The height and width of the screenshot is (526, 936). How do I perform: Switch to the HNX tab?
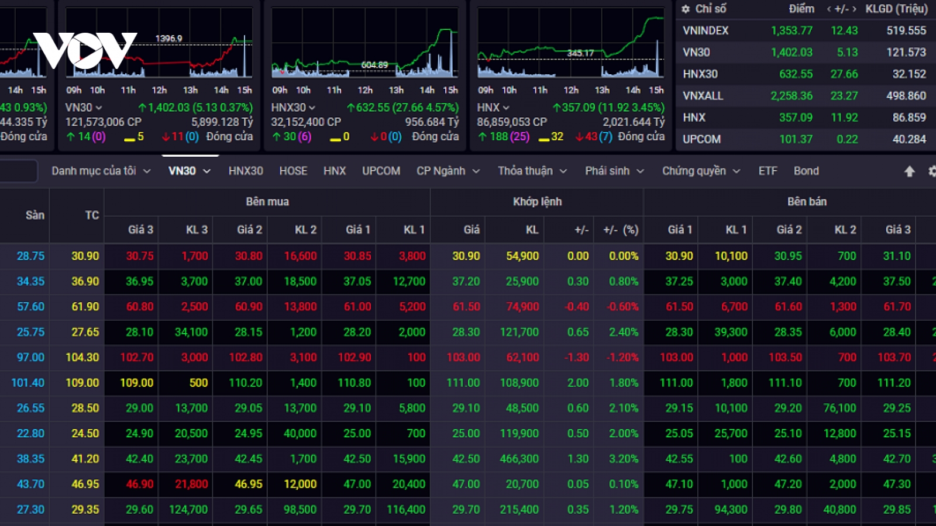335,171
